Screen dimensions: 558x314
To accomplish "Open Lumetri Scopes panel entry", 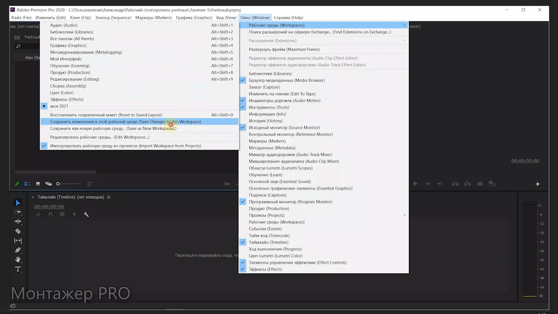I will pyautogui.click(x=324, y=168).
